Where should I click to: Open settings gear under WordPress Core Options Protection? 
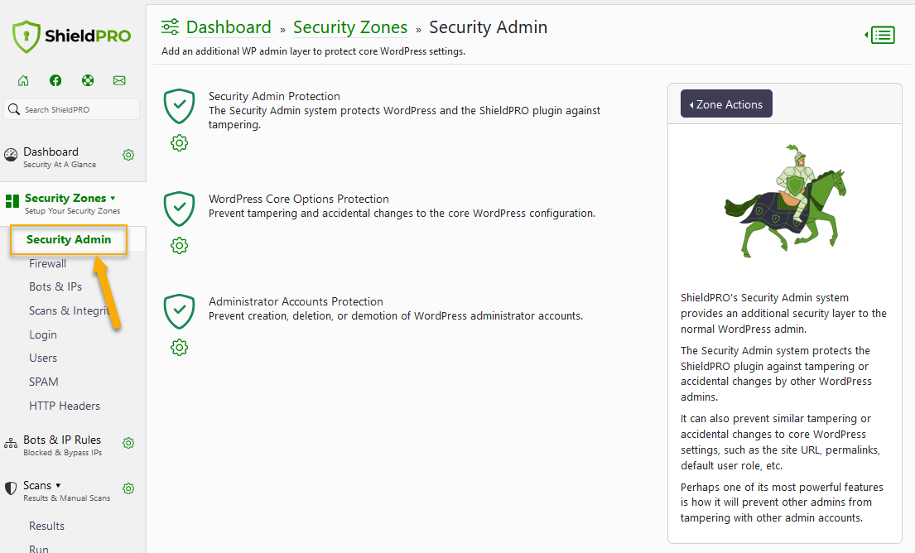pyautogui.click(x=179, y=245)
